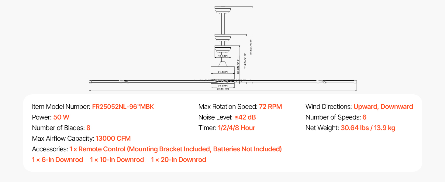Select the 13000 CFM airflow value

[113, 139]
